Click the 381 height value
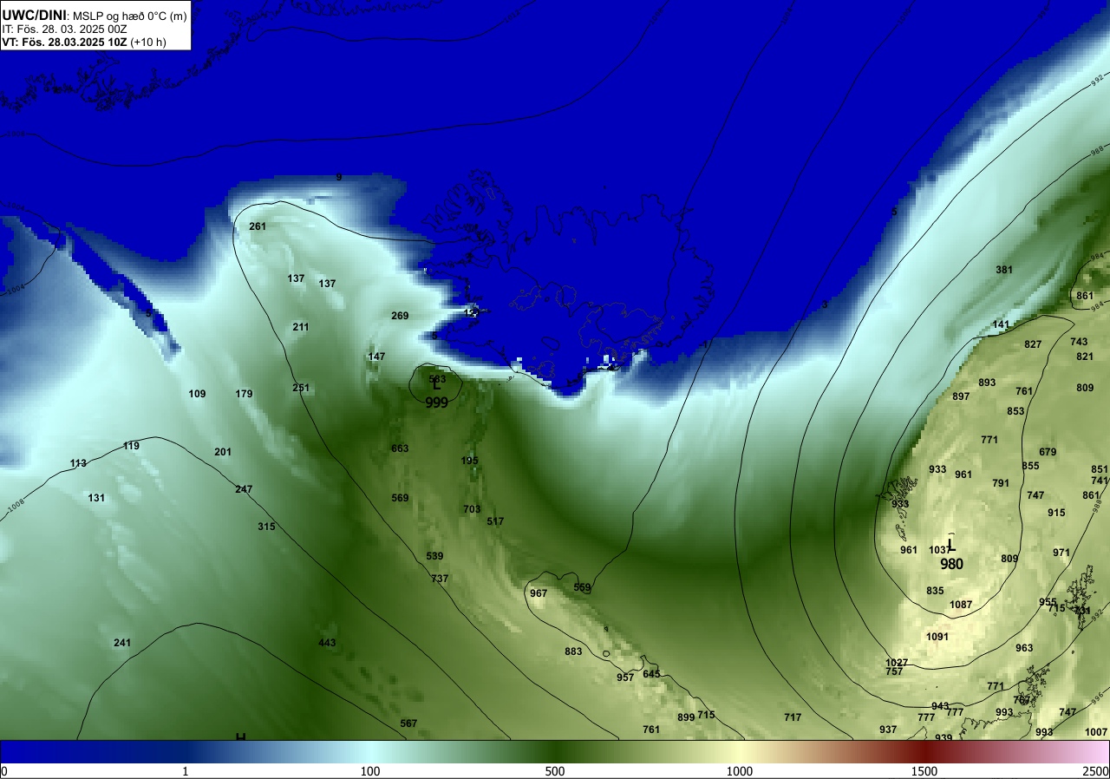The height and width of the screenshot is (779, 1110). click(1004, 270)
